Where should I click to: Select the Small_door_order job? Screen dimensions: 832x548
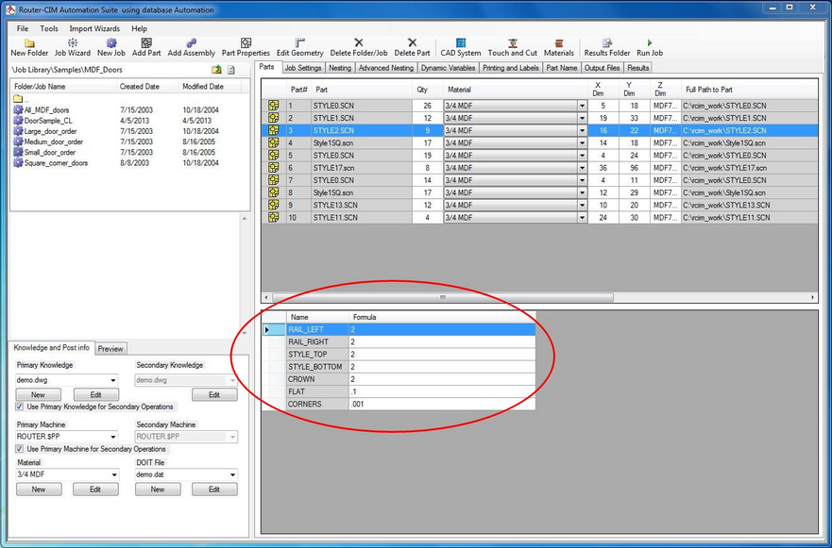(x=50, y=153)
